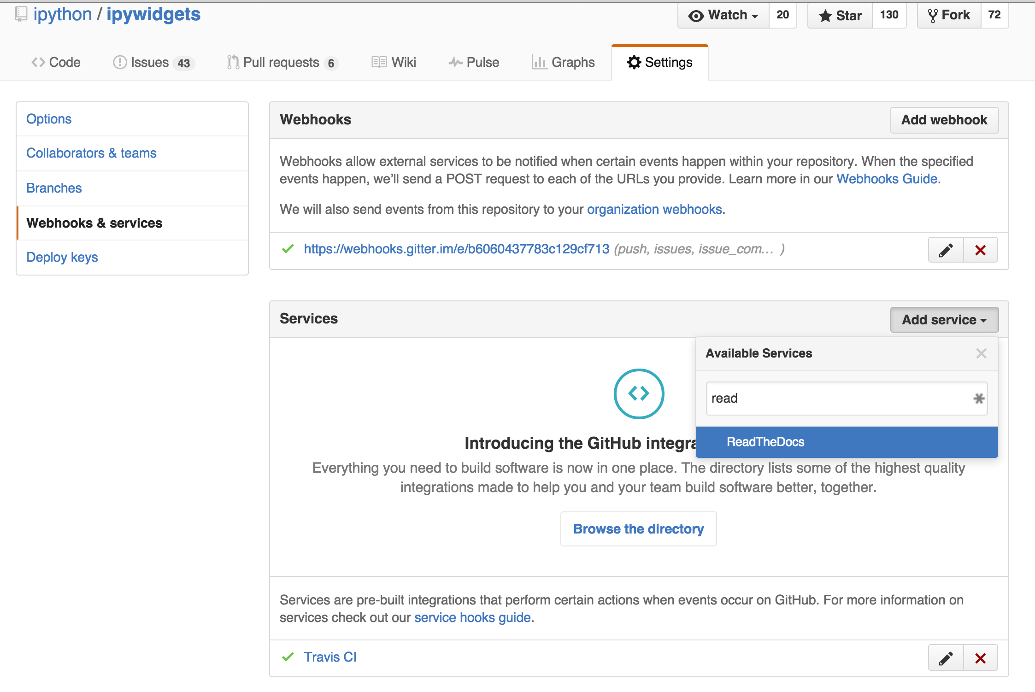Click the pencil edit icon for webhook
The height and width of the screenshot is (692, 1035).
click(944, 250)
